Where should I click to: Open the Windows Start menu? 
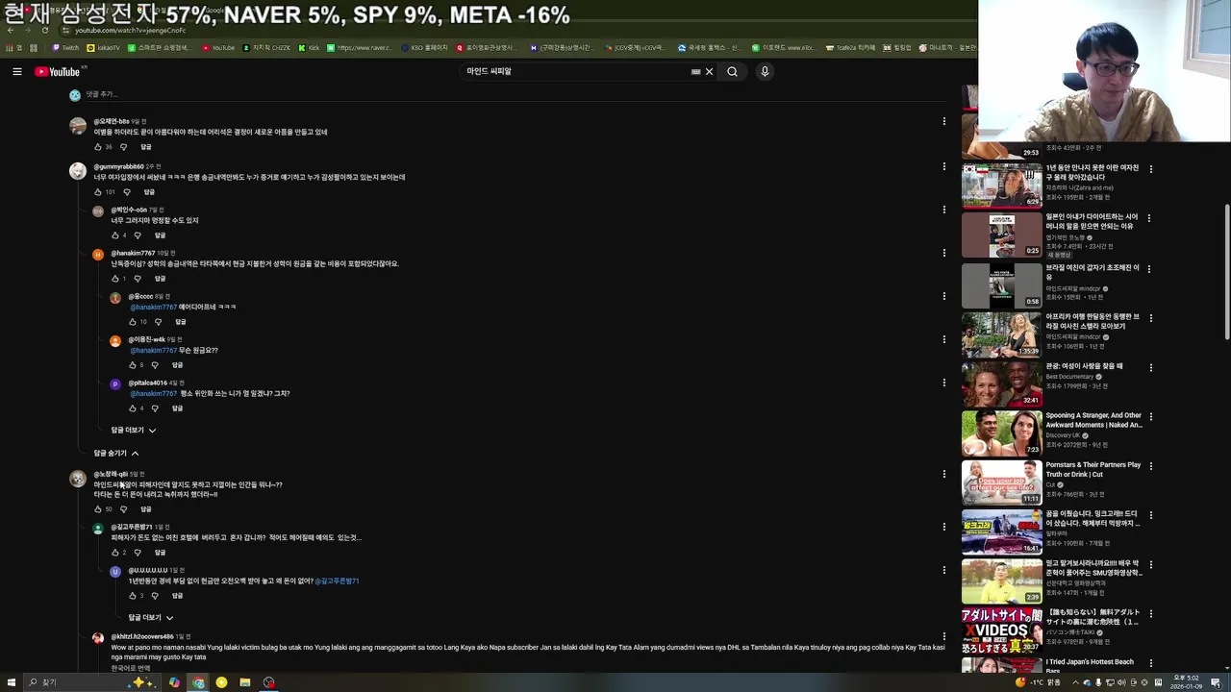click(x=10, y=682)
